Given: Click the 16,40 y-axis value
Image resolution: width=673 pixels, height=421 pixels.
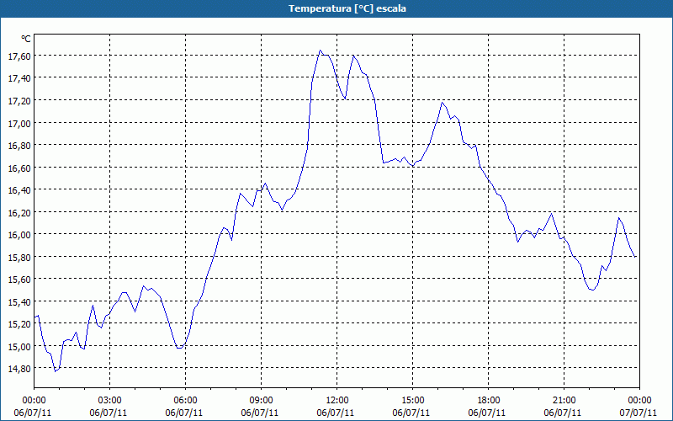Looking at the screenshot, I should [x=19, y=190].
